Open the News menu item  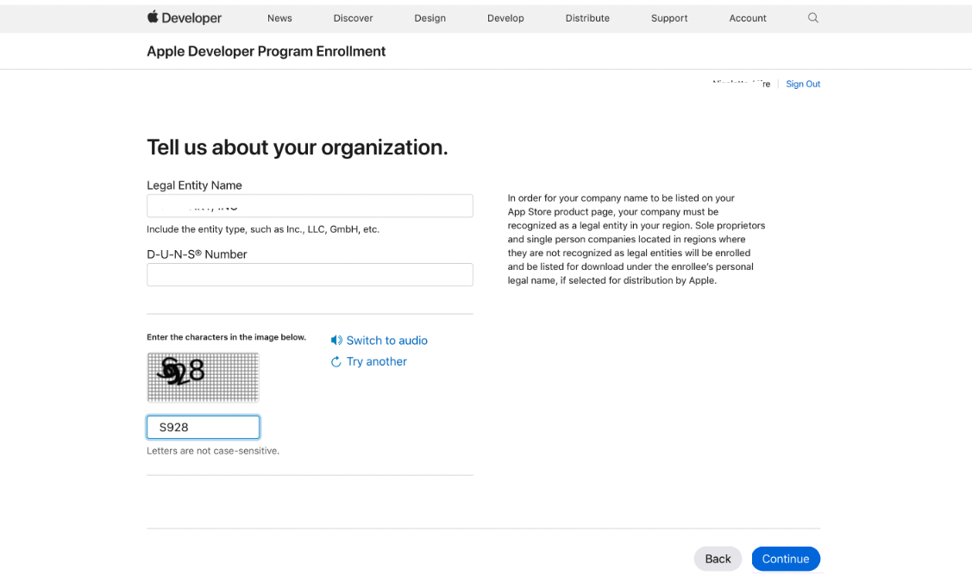click(x=279, y=18)
